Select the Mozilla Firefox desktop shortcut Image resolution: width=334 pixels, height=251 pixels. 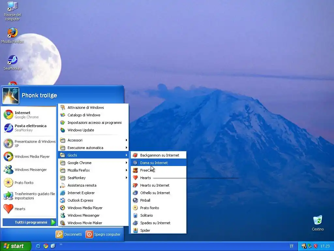(x=12, y=35)
